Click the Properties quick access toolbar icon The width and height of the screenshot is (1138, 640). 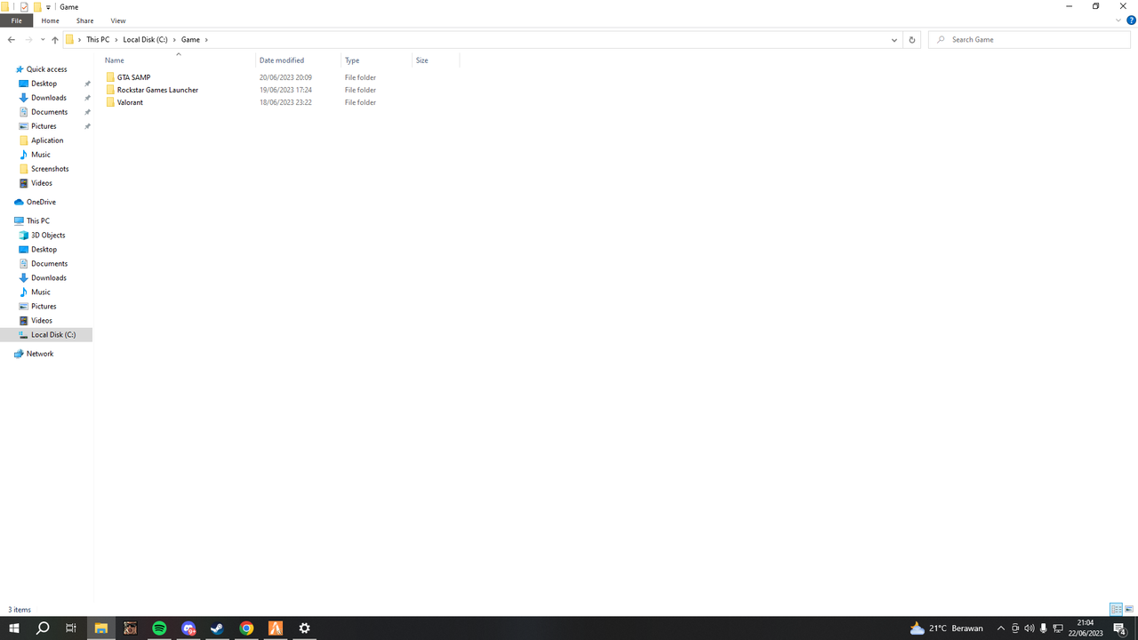pos(24,7)
